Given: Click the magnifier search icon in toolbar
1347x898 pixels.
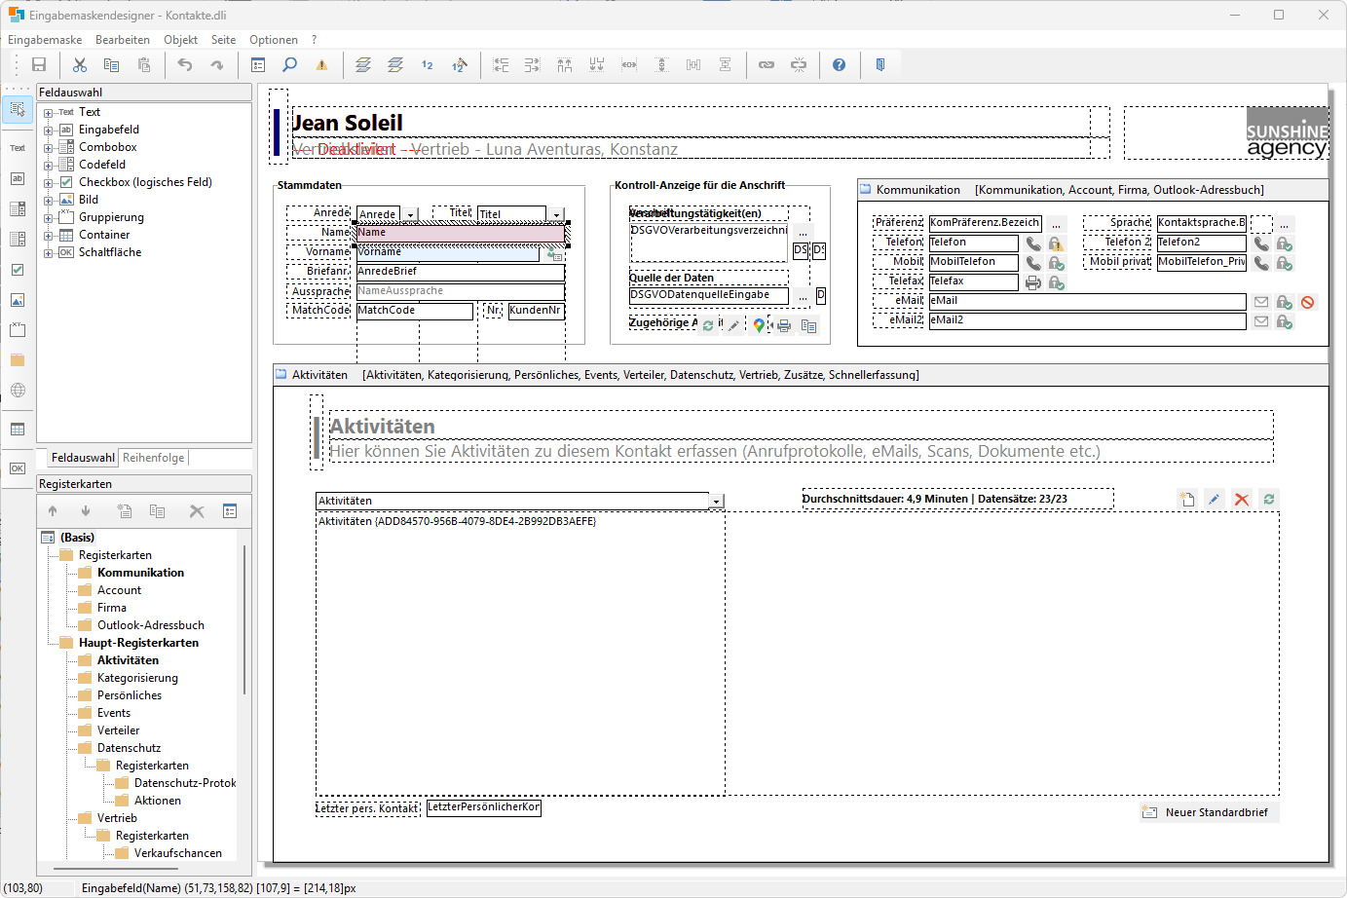Looking at the screenshot, I should coord(289,65).
